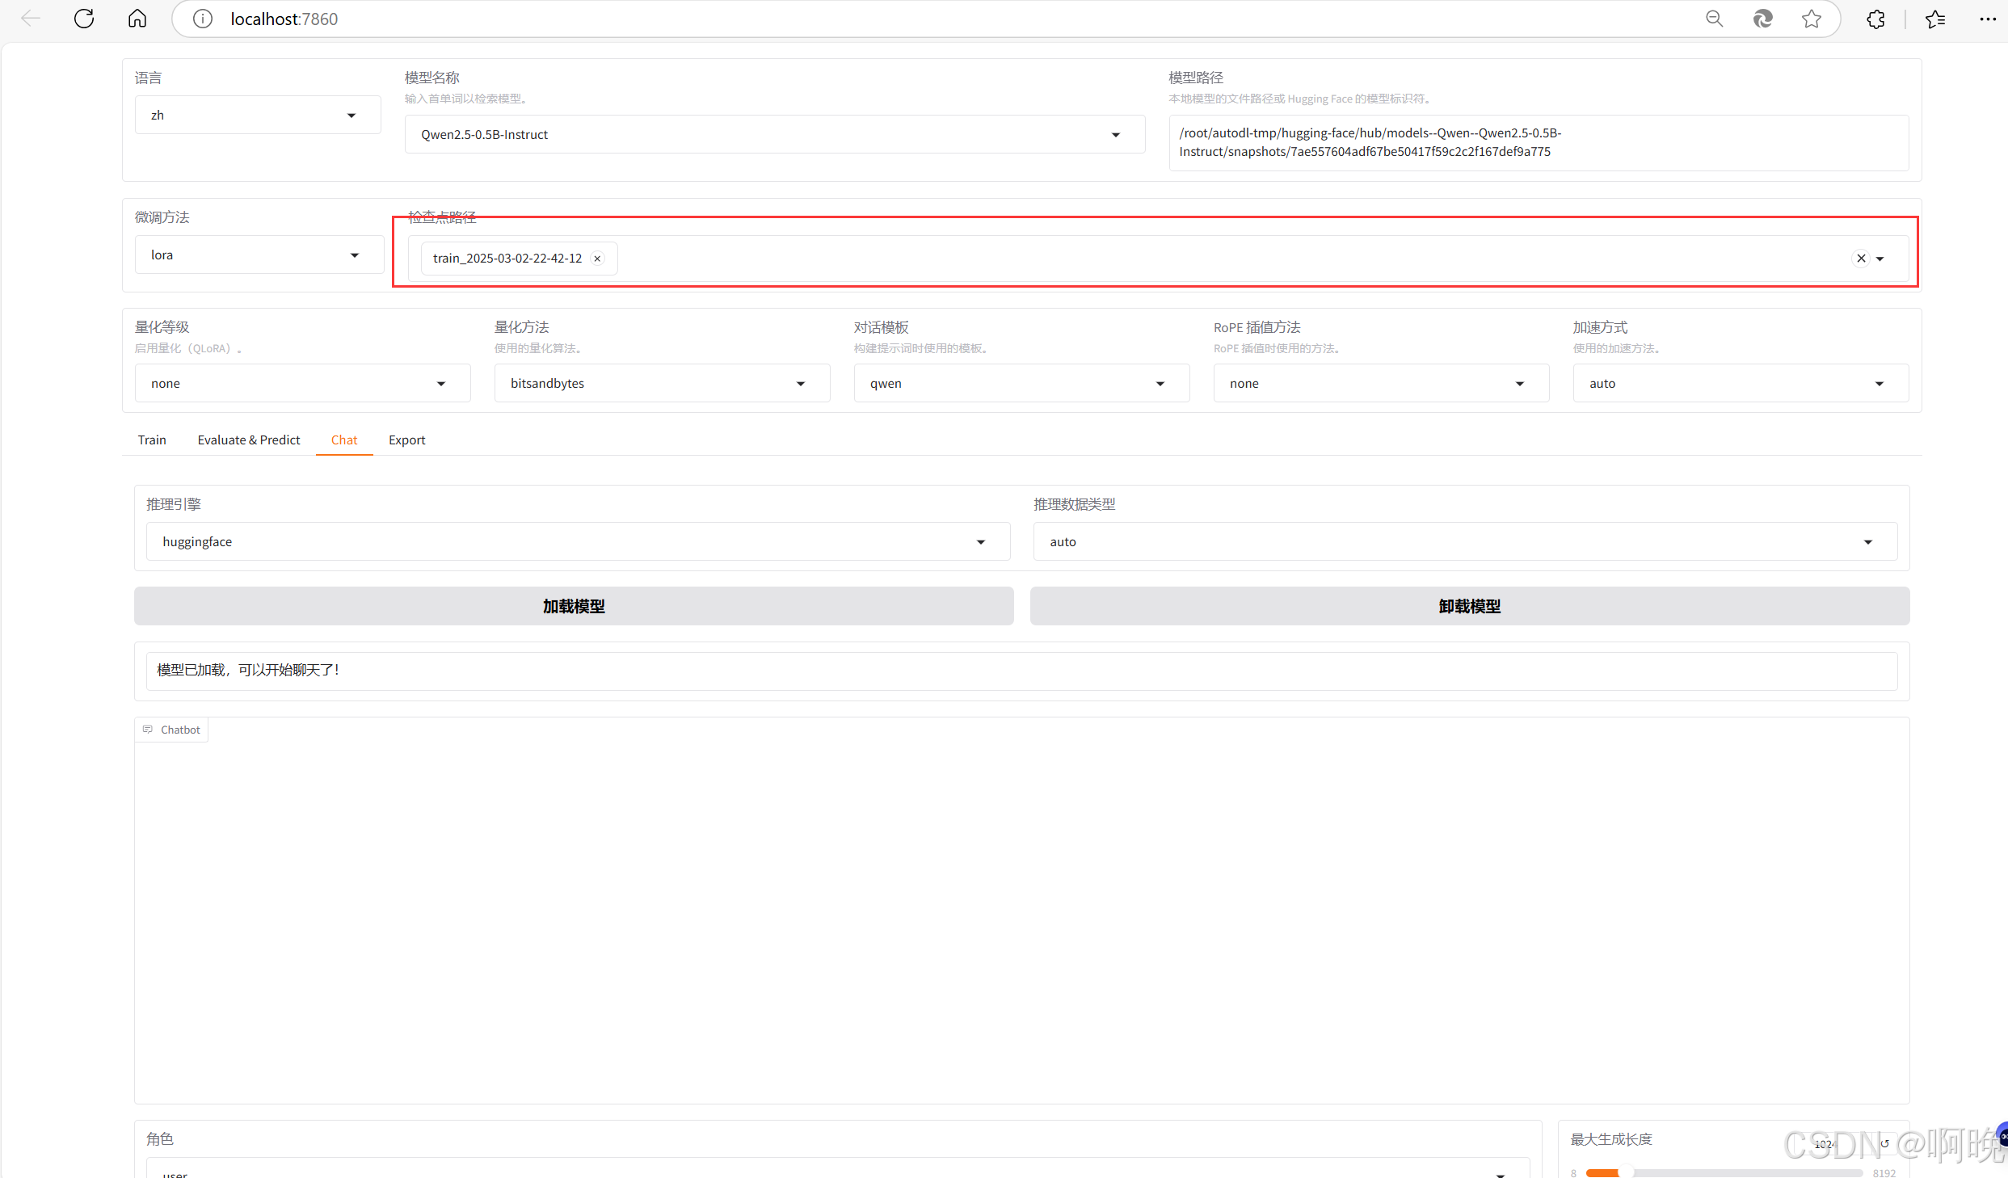Image resolution: width=2008 pixels, height=1178 pixels.
Task: Open browser settings and more menu
Action: tap(1987, 19)
